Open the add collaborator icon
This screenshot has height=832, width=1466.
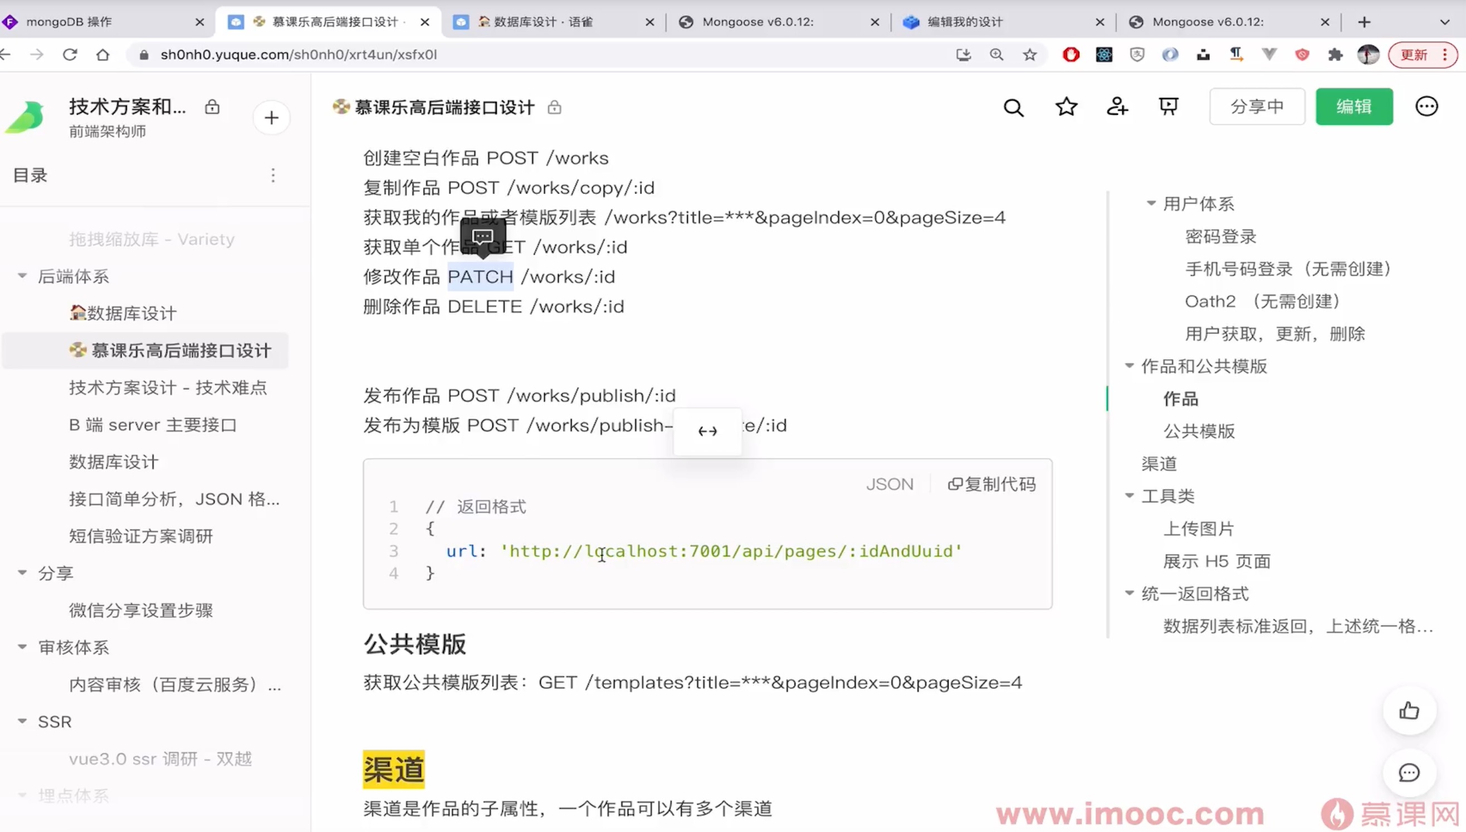pyautogui.click(x=1118, y=107)
